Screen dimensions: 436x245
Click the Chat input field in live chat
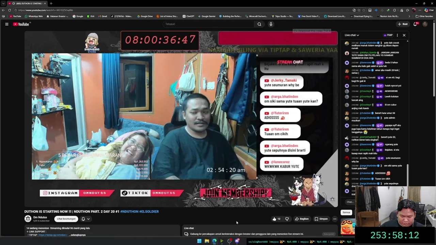click(350, 202)
